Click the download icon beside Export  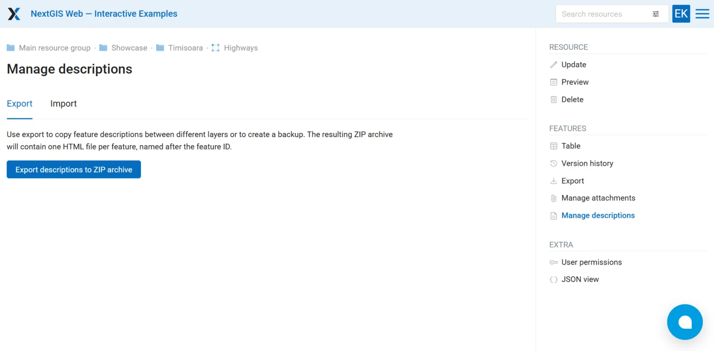tap(554, 181)
